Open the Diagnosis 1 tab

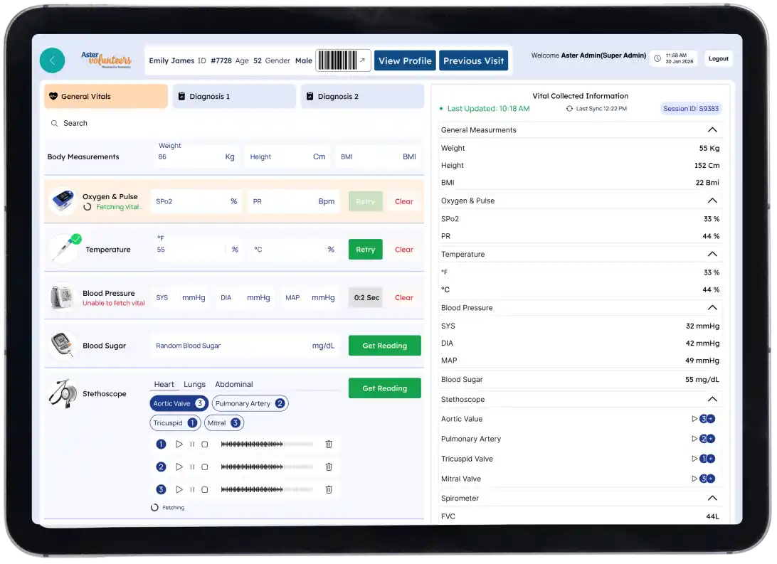click(234, 97)
